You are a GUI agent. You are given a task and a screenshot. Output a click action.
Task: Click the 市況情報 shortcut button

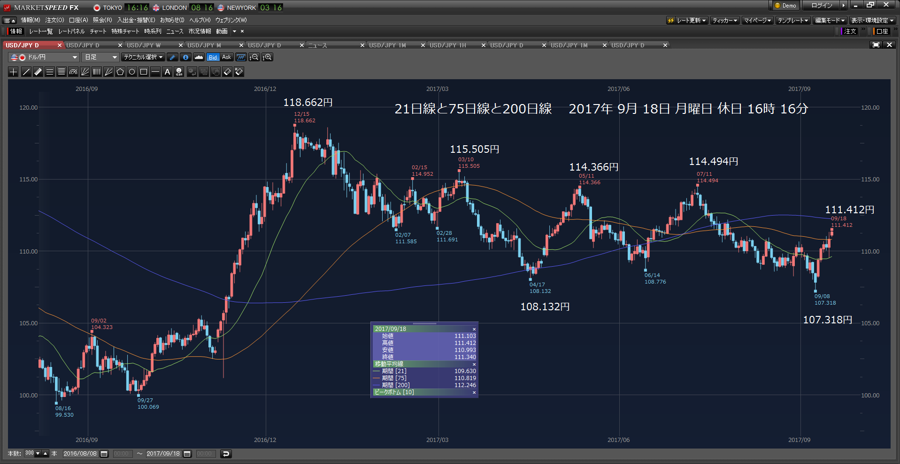tap(200, 31)
